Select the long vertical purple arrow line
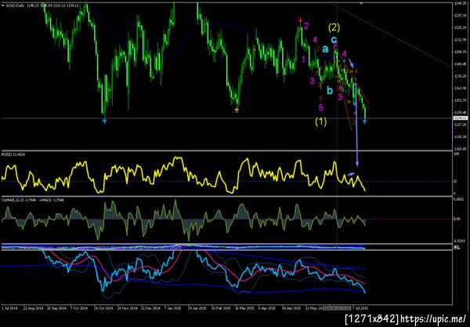Screen dimensions: 470x327 tap(356, 125)
